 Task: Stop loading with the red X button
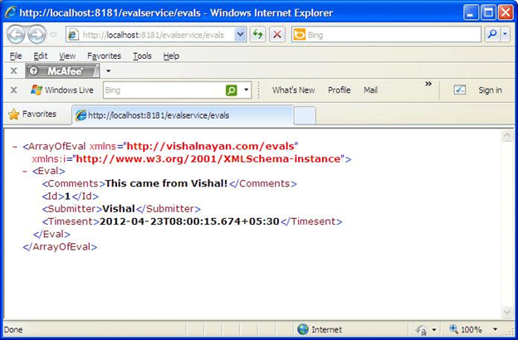(x=277, y=35)
